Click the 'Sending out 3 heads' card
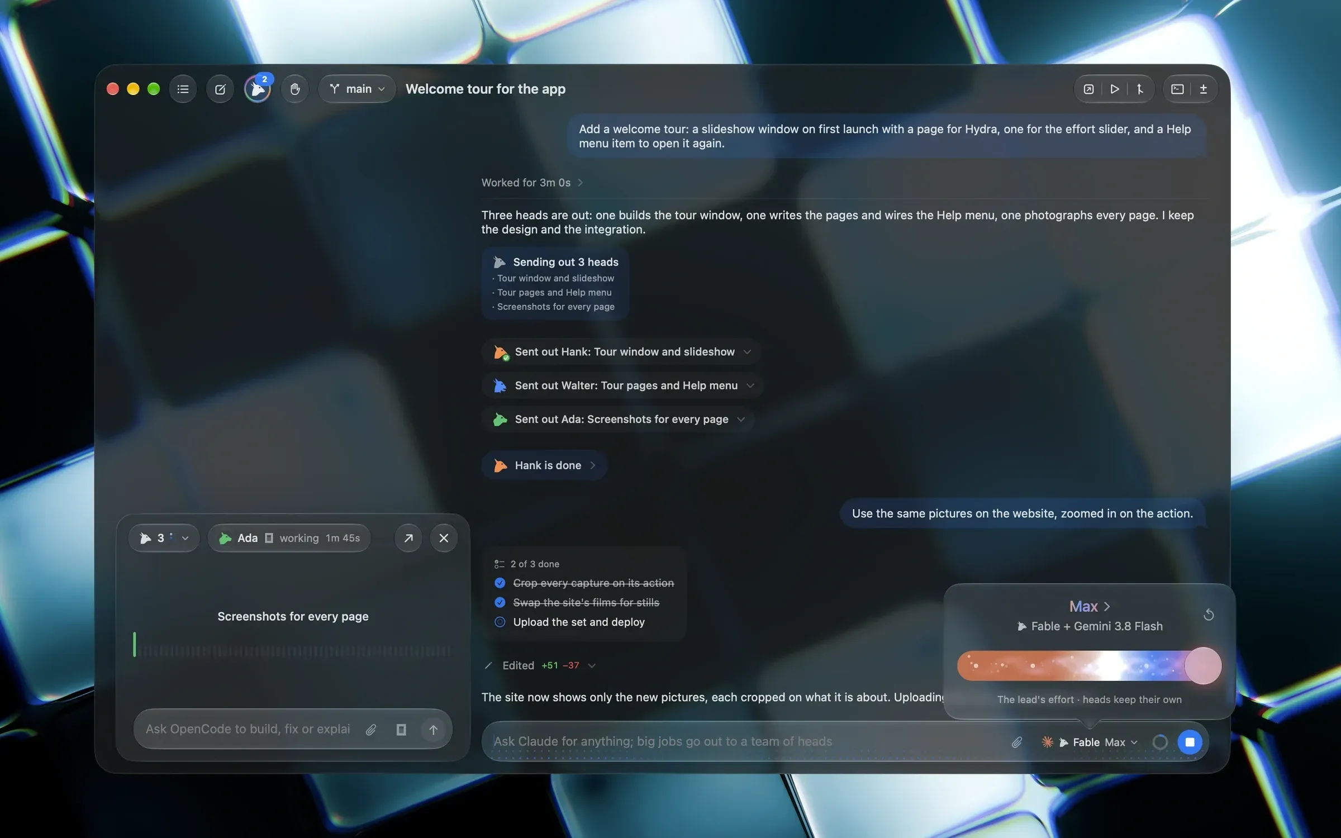 (x=555, y=284)
